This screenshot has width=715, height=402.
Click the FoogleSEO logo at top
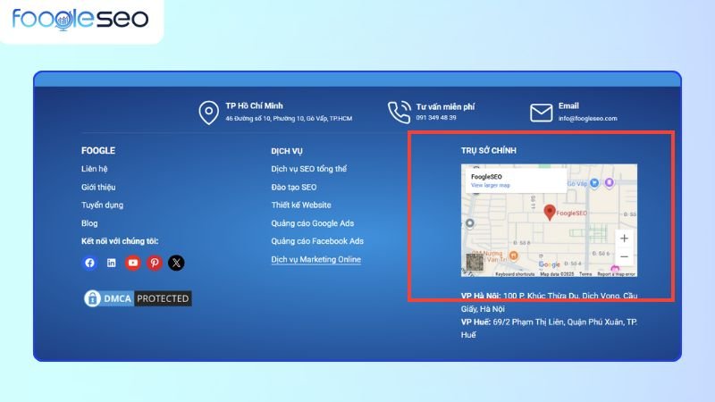[x=80, y=19]
